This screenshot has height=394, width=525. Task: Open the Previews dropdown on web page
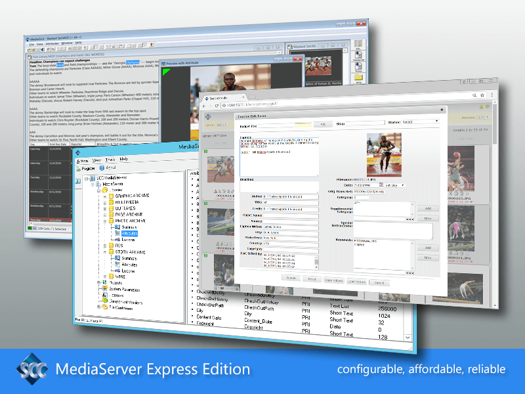tap(484, 118)
